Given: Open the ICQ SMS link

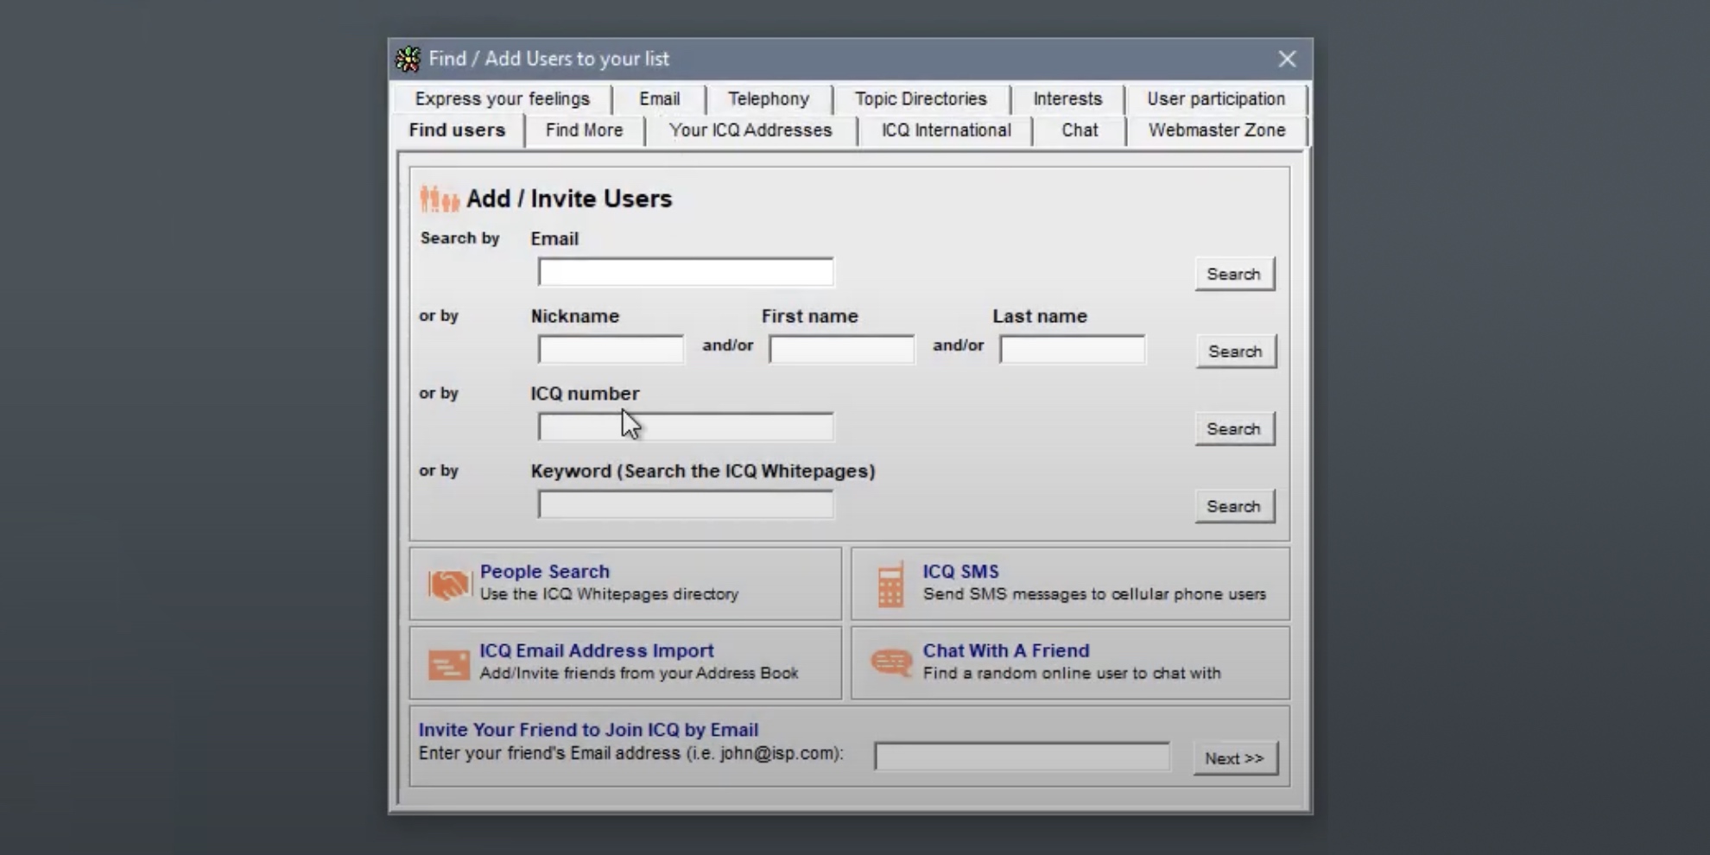Looking at the screenshot, I should pyautogui.click(x=960, y=572).
